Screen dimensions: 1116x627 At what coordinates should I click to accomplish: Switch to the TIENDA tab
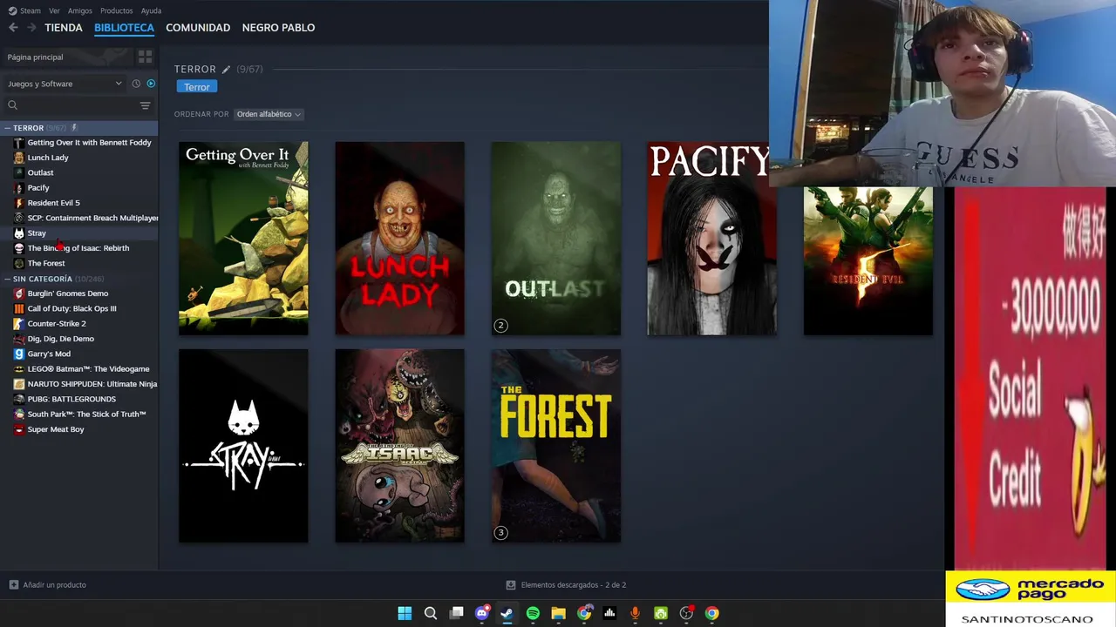tap(64, 28)
